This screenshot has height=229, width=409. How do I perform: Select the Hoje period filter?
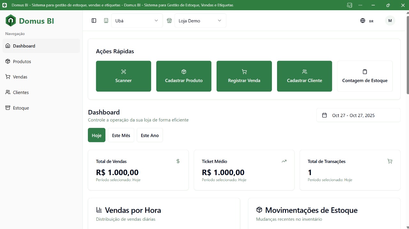96,135
